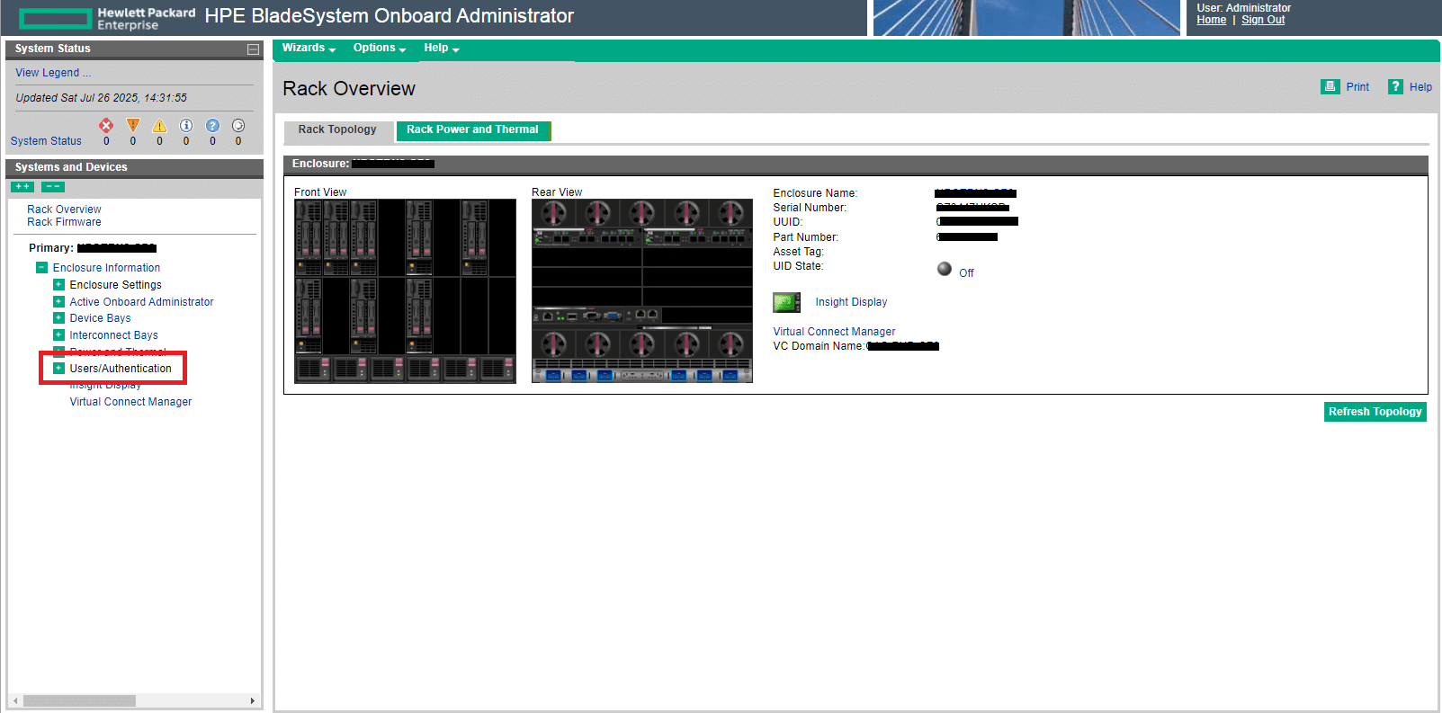Open Rack Firmware in the tree
Image resolution: width=1442 pixels, height=713 pixels.
pos(64,222)
